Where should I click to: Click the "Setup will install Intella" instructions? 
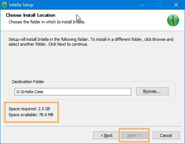91,42
